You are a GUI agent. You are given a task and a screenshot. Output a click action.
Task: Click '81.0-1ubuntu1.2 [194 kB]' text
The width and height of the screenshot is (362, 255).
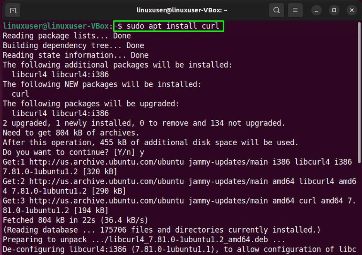click(55, 210)
